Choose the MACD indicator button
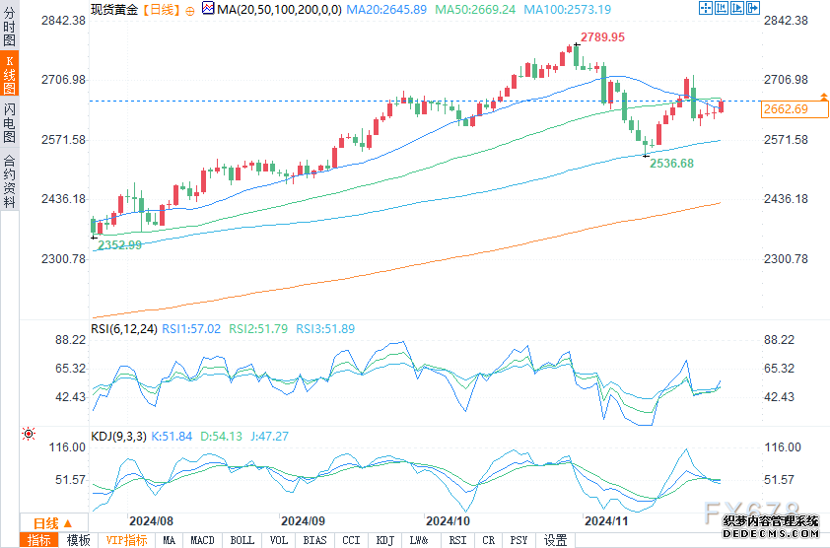Screen dimensions: 830x548 pyautogui.click(x=202, y=540)
